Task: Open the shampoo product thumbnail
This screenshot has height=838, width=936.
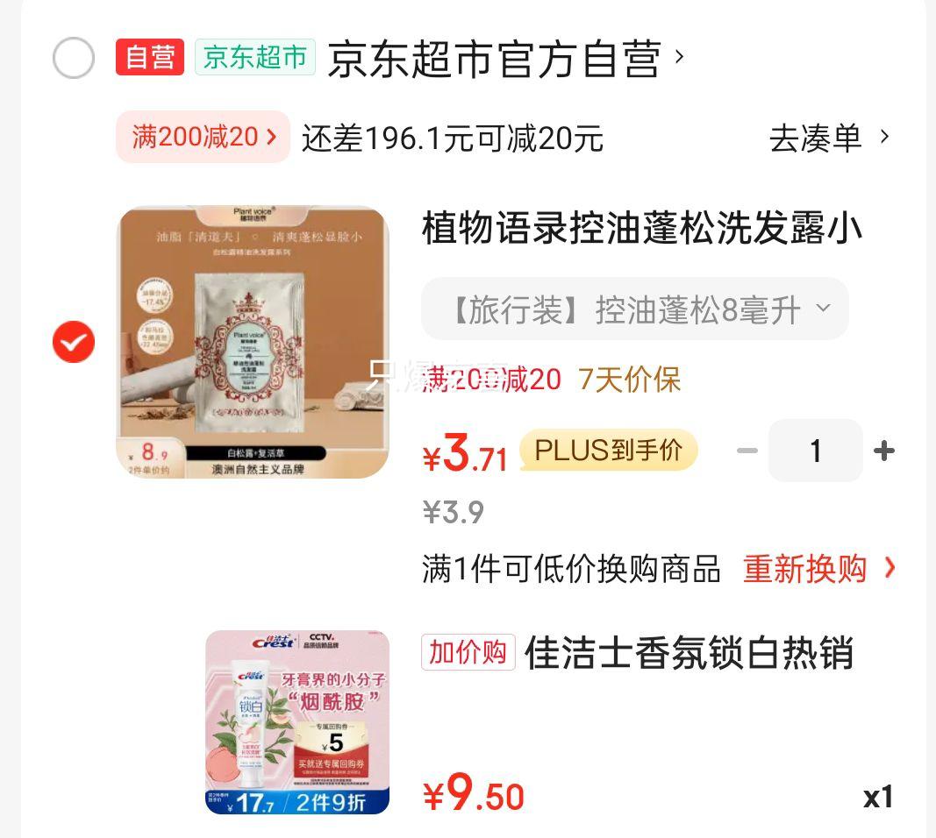Action: click(x=252, y=343)
